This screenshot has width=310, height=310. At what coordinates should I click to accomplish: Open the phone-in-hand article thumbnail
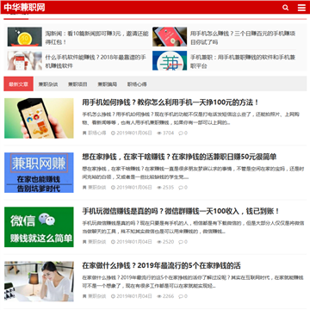(39, 118)
